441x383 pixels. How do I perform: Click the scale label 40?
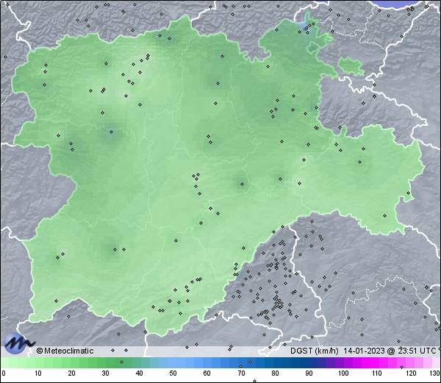coord(140,373)
